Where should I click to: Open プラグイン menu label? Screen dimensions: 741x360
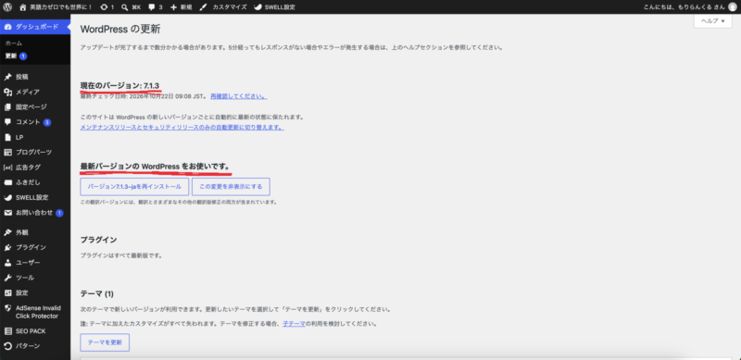(31, 248)
